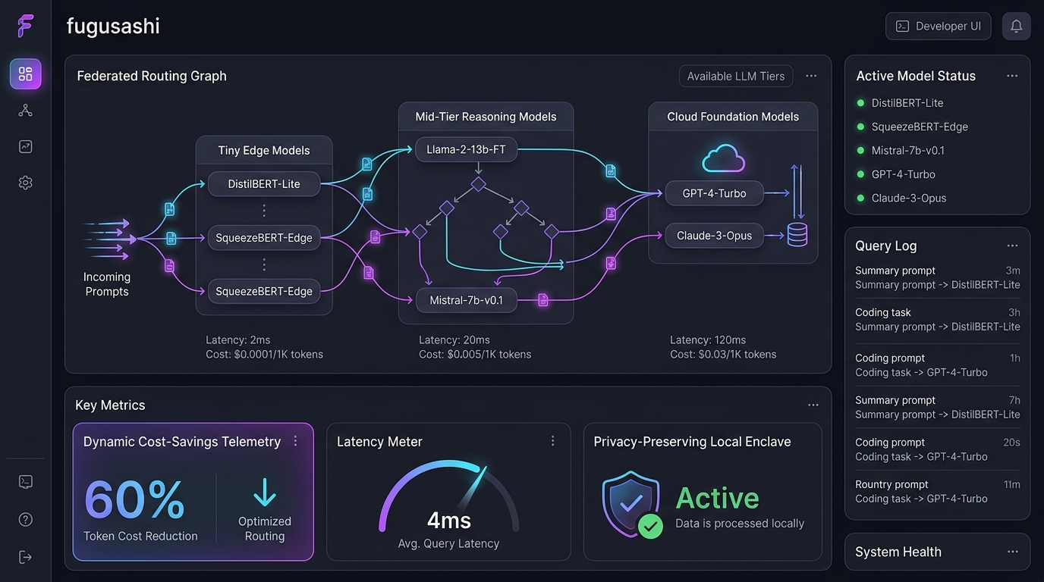The height and width of the screenshot is (582, 1044).
Task: Open Key Metrics options menu
Action: coord(813,405)
